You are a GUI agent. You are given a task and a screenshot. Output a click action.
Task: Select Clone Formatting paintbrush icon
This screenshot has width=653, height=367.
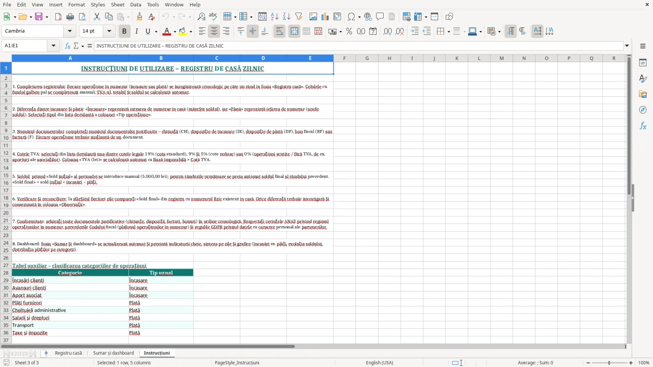coord(140,17)
